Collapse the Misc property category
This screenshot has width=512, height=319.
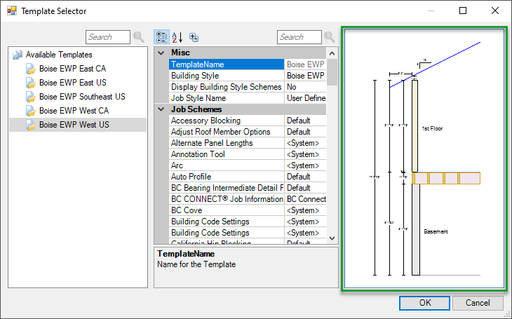[x=161, y=53]
